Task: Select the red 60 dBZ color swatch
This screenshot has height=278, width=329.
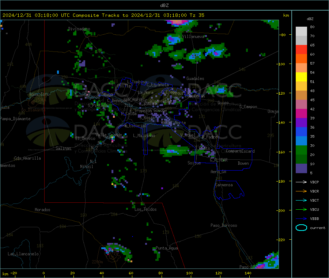Action: click(301, 50)
